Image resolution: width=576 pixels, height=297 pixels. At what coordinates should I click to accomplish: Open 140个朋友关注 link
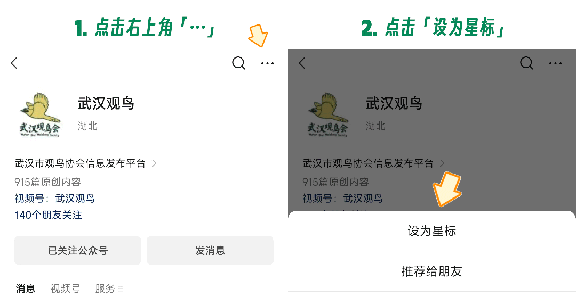click(48, 215)
